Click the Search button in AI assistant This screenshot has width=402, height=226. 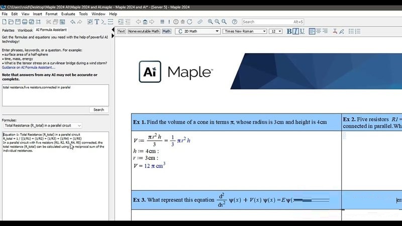tap(98, 109)
